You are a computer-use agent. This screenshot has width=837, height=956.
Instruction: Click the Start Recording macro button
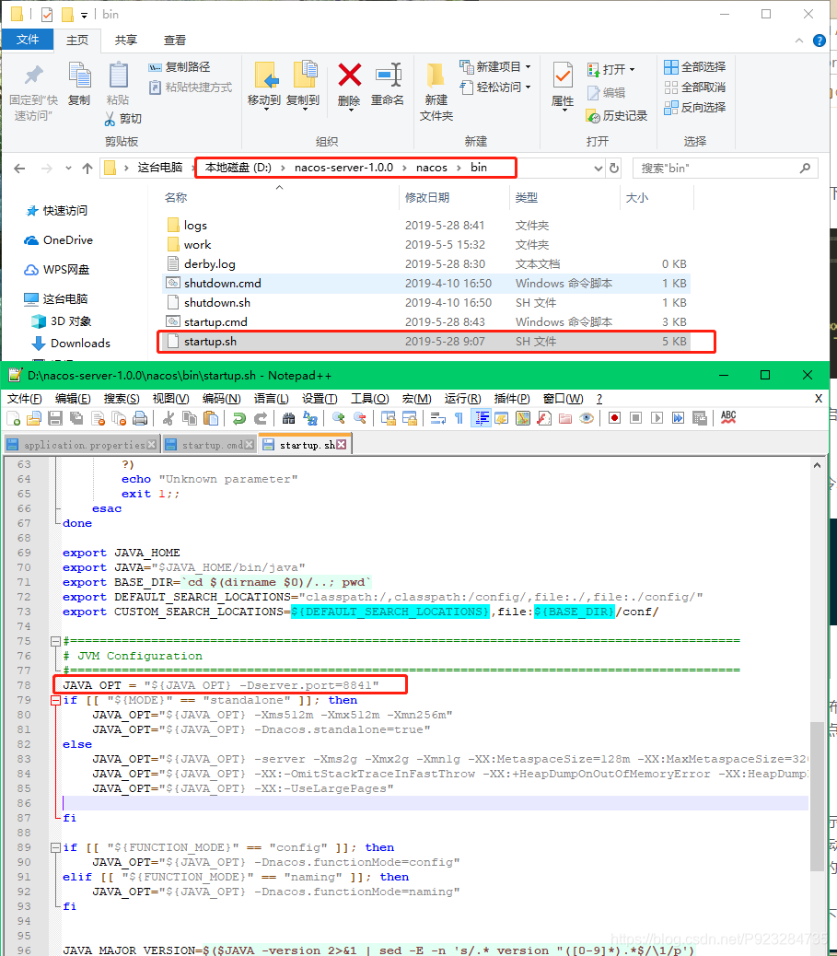pos(614,418)
